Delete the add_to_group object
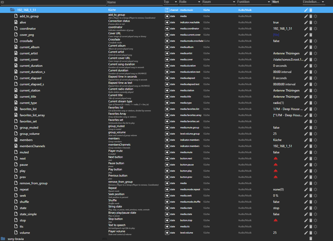 [311, 16]
